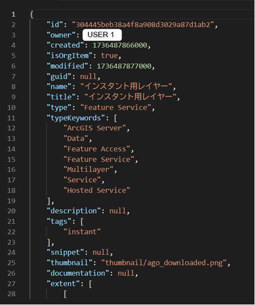The image size is (255, 305).
Task: Click the "id" key on line 2
Action: 55,25
